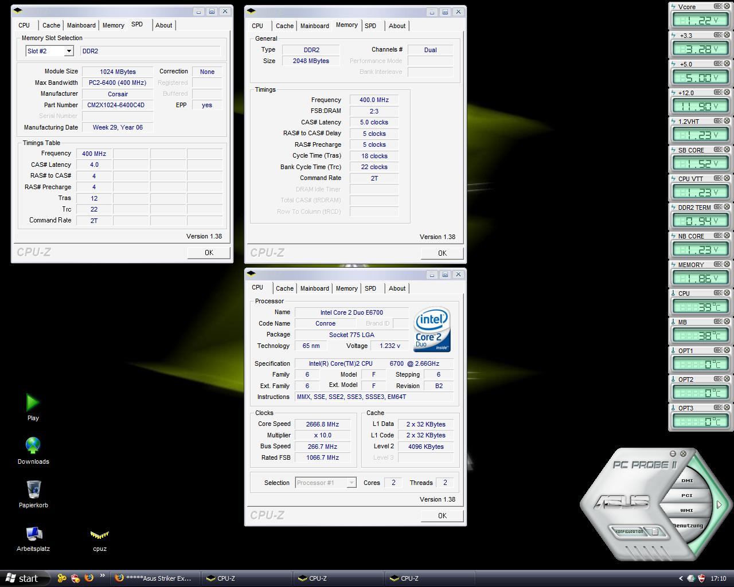Click the report page icon next to Konfiguration
Viewport: 734px width, 587px height.
click(x=655, y=531)
